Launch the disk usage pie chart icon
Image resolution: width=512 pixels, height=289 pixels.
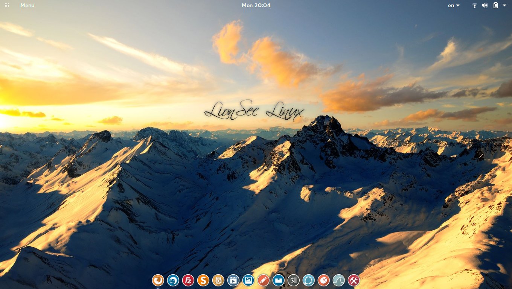click(324, 280)
